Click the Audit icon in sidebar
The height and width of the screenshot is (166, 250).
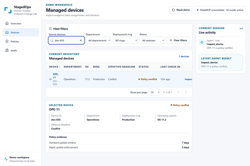pyautogui.click(x=7, y=50)
